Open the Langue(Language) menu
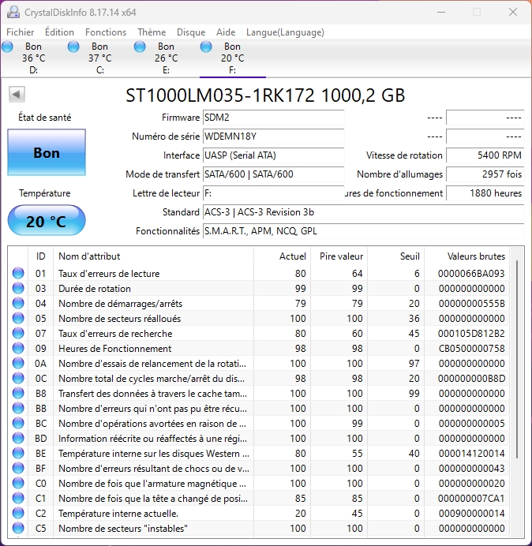This screenshot has width=532, height=546. 285,32
